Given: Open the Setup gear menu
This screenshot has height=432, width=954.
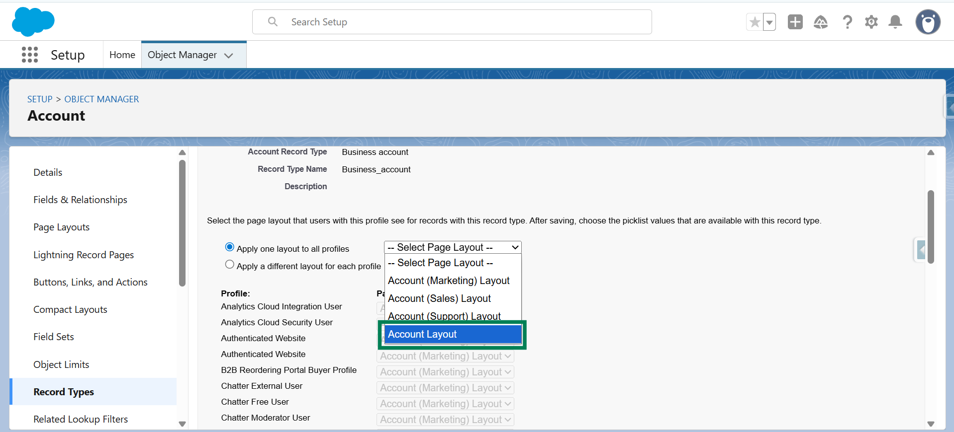Looking at the screenshot, I should click(x=871, y=22).
